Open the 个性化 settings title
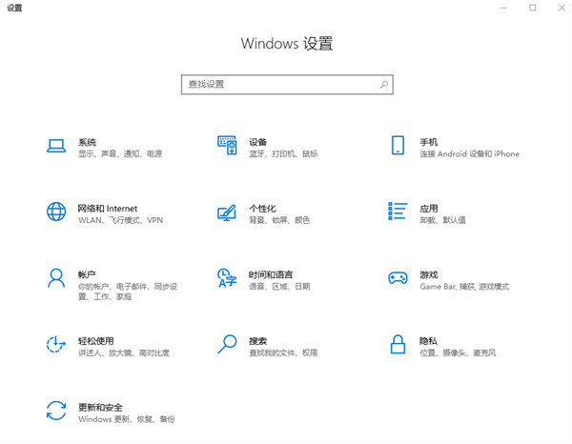The width and height of the screenshot is (572, 444). (x=262, y=209)
